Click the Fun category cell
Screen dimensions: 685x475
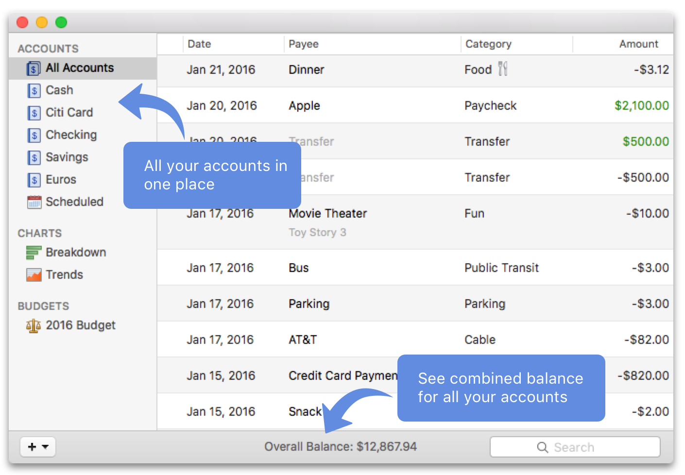pos(474,214)
